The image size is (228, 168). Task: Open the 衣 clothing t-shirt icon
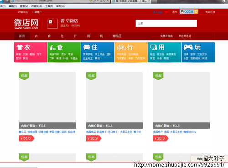20,47
